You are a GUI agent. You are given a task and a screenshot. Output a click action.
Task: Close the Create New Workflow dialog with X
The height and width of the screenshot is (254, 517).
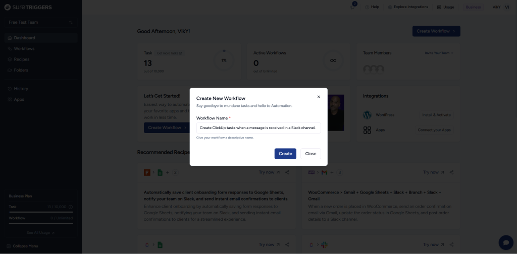point(319,97)
